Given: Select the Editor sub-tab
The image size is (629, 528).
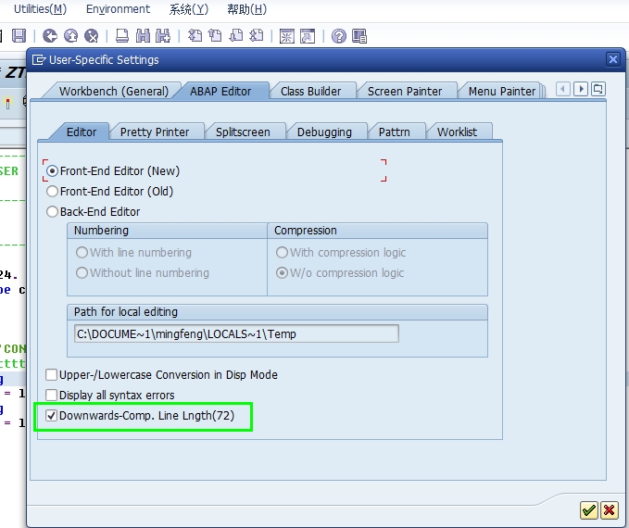Looking at the screenshot, I should point(82,132).
